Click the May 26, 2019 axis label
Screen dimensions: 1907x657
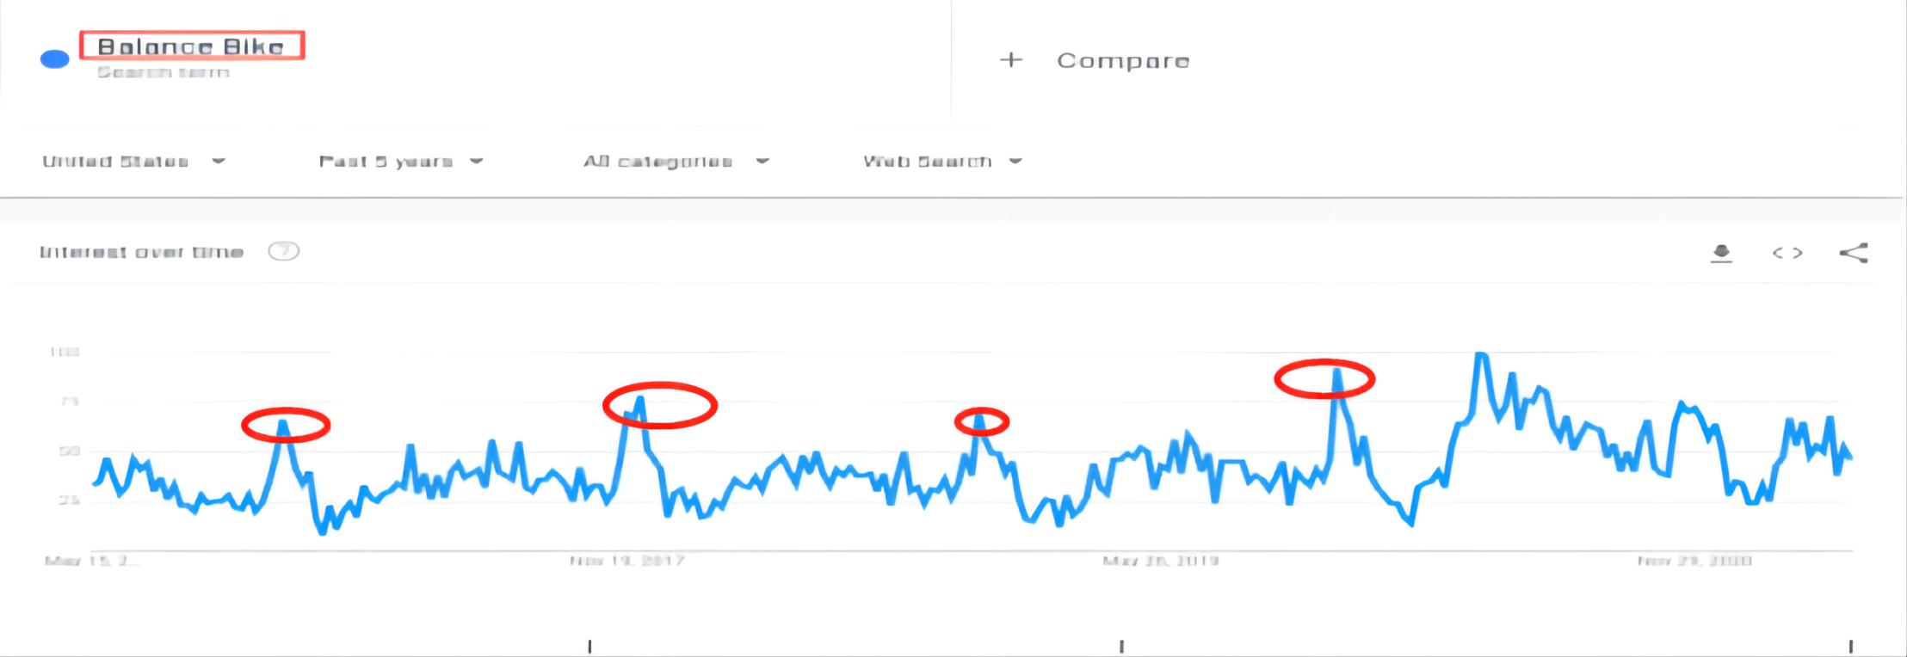(1160, 562)
